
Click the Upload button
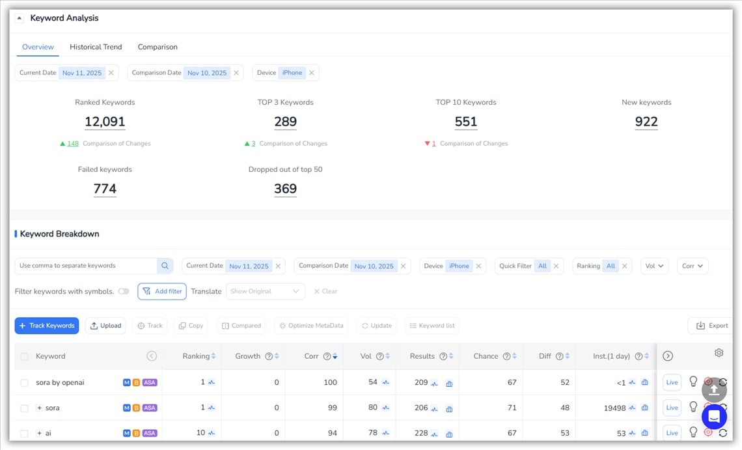click(105, 326)
